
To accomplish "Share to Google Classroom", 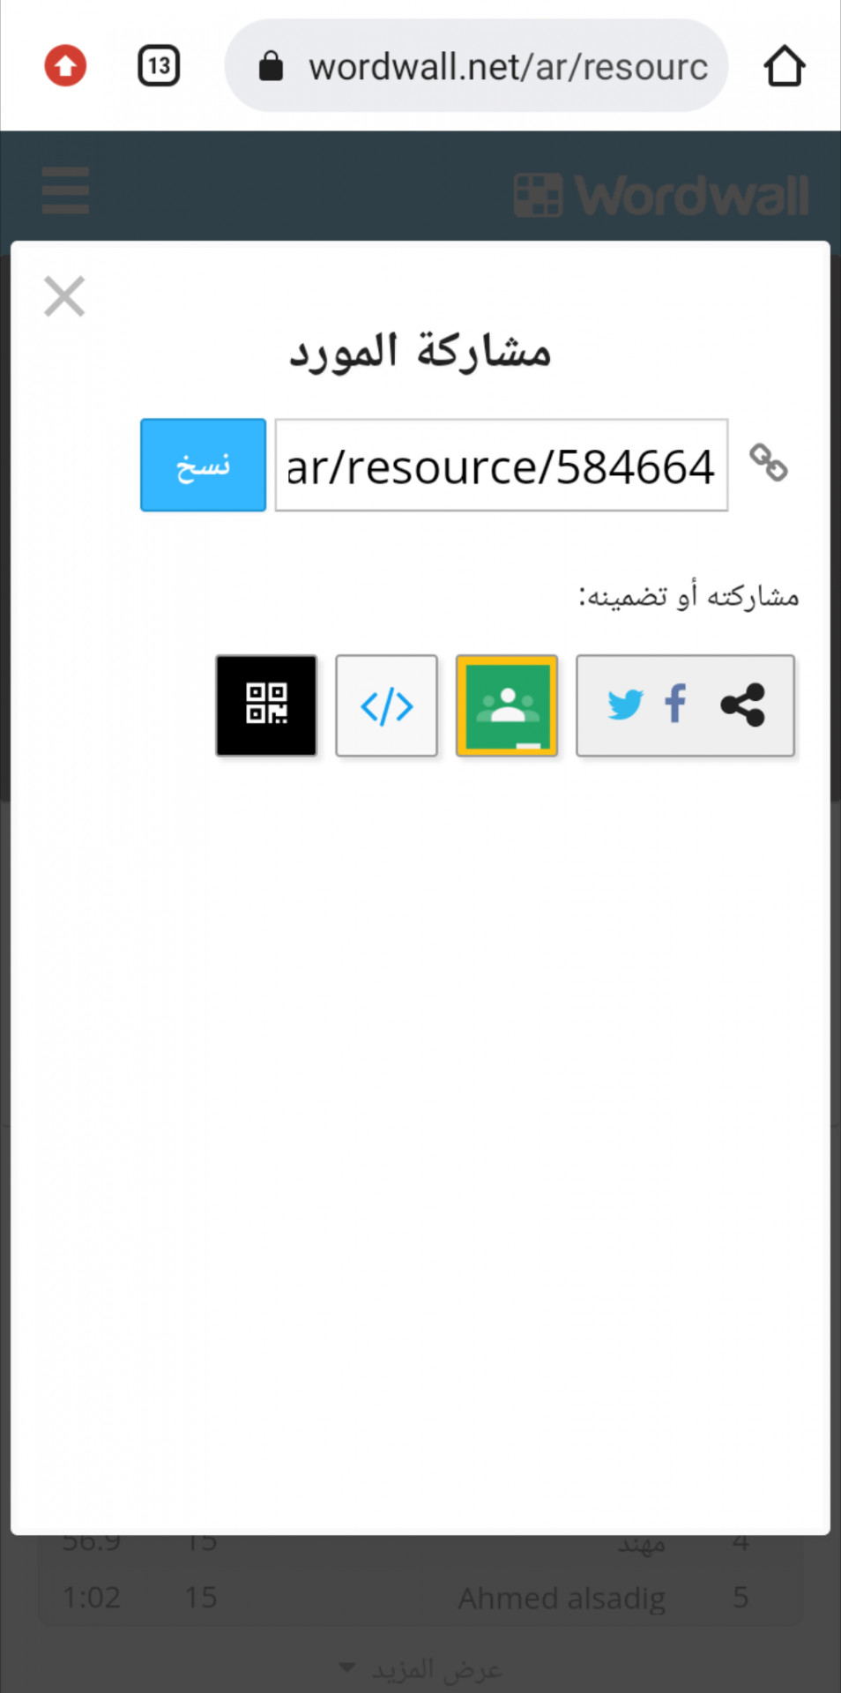I will pyautogui.click(x=507, y=705).
